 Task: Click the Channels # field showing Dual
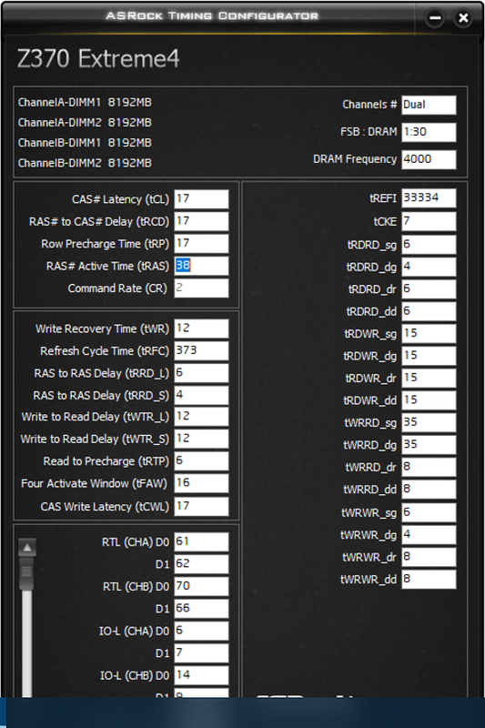click(x=429, y=105)
